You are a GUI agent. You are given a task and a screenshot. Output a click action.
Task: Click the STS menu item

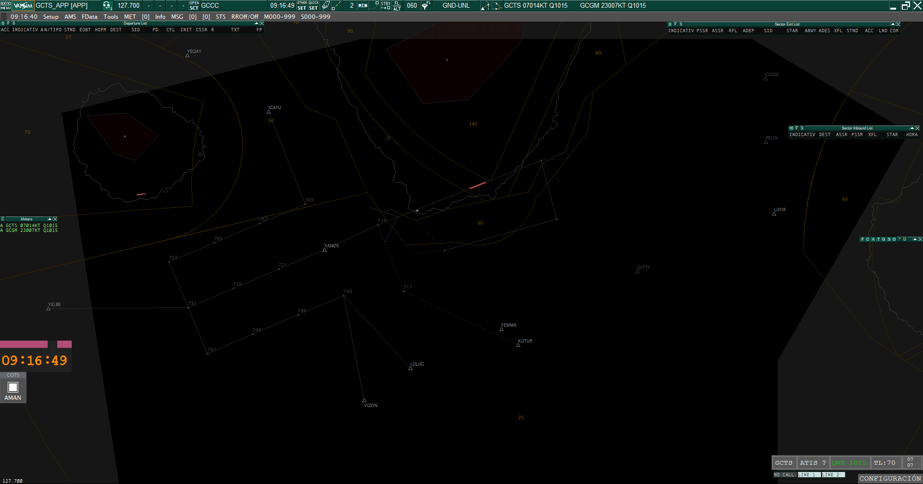point(221,16)
